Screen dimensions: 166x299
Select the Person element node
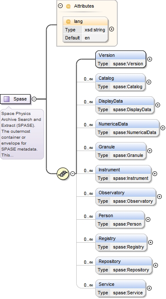click(120, 220)
